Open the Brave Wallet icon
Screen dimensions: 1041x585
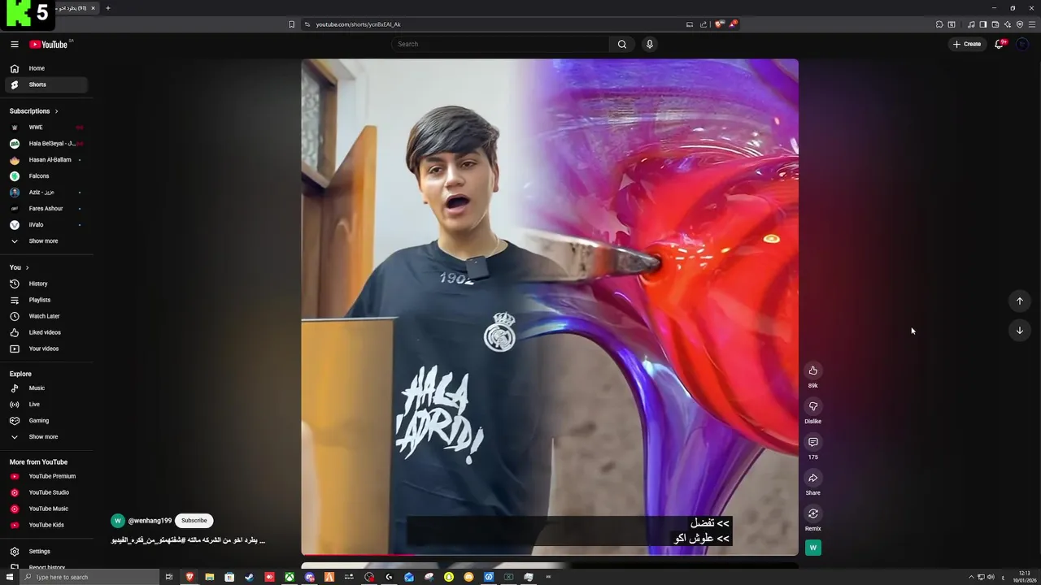click(x=995, y=24)
